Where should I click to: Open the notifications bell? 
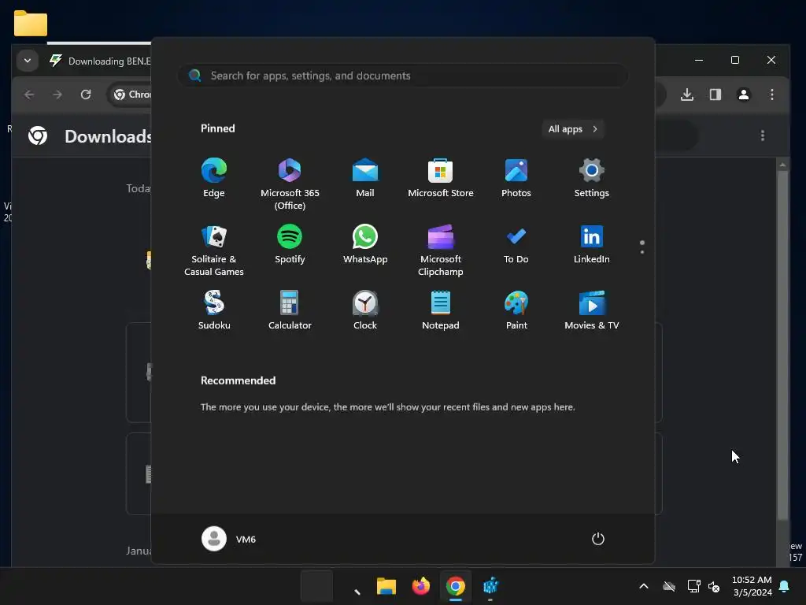tap(785, 586)
